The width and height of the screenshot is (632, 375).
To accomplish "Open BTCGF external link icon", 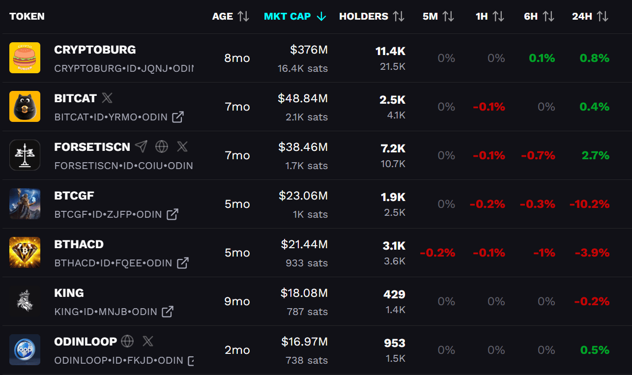I will pyautogui.click(x=172, y=214).
